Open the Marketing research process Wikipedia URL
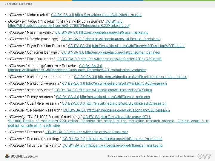Viewport: 215px width, 161px height. pos(142,77)
